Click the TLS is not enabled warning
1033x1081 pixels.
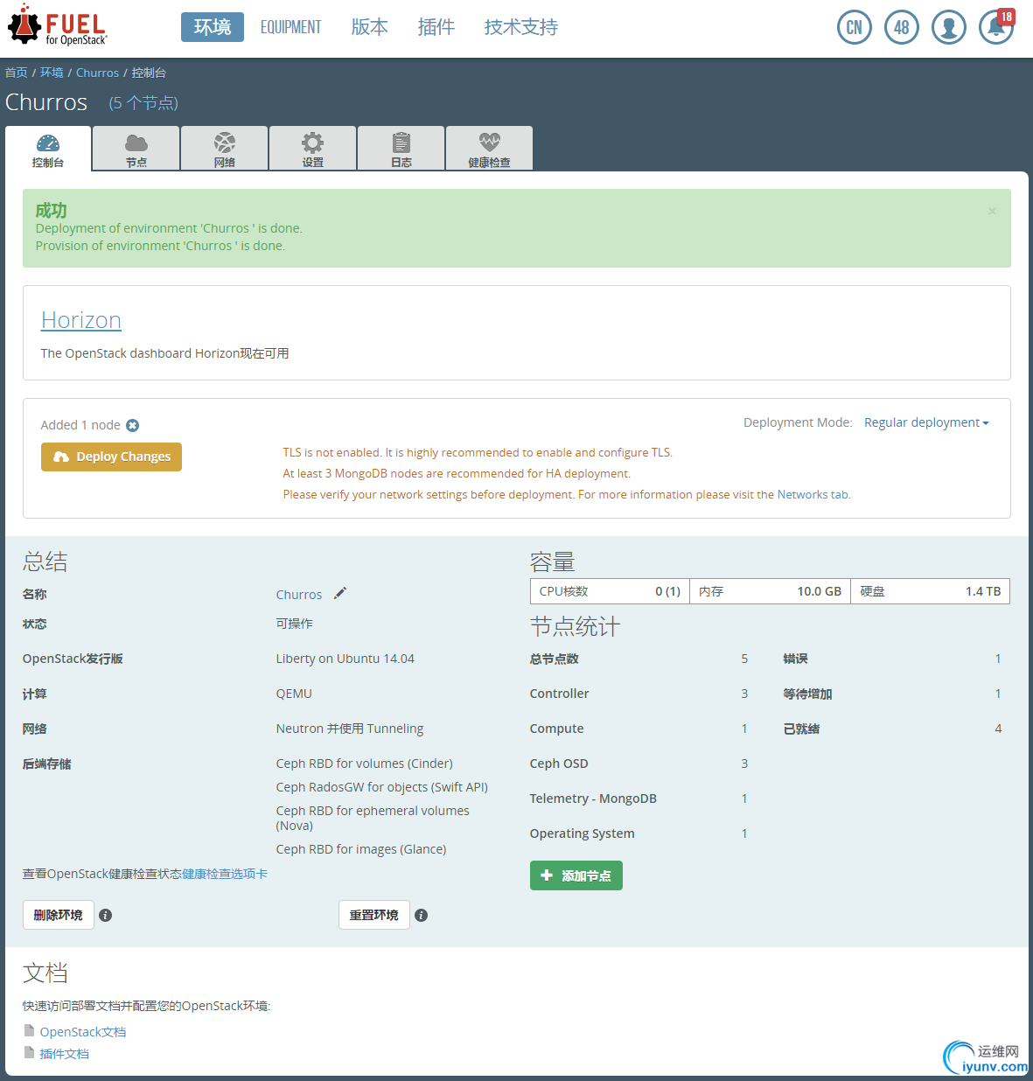(478, 452)
